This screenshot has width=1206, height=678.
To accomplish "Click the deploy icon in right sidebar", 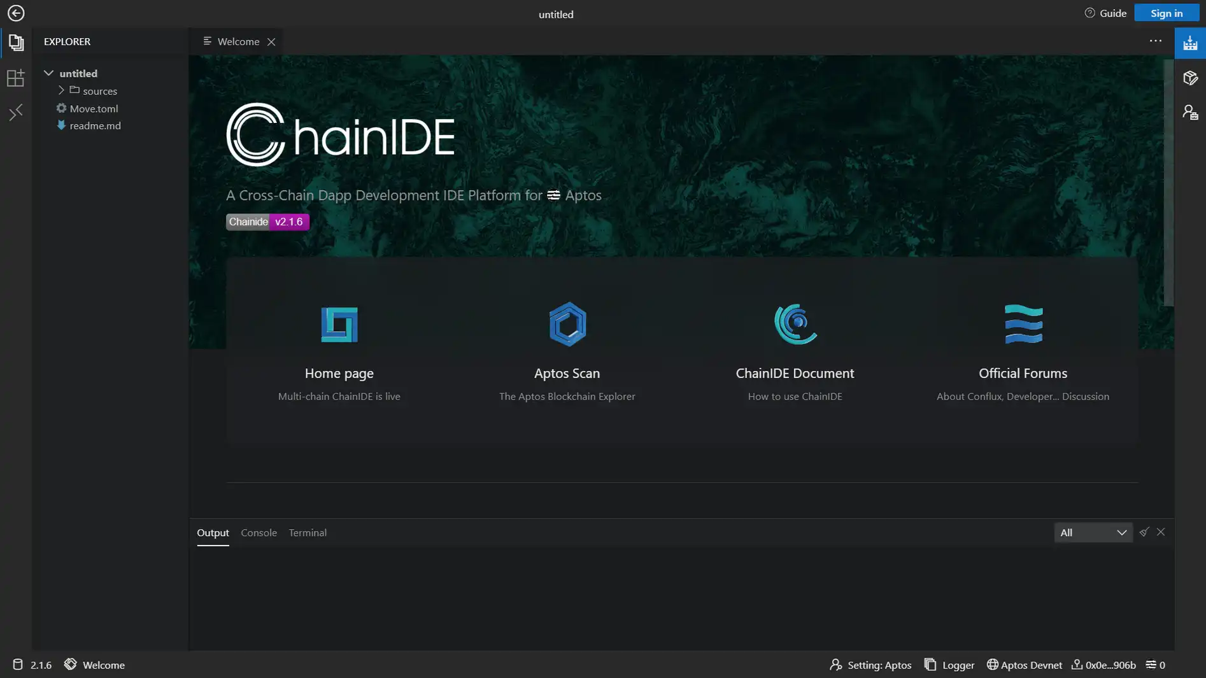I will click(x=1189, y=43).
